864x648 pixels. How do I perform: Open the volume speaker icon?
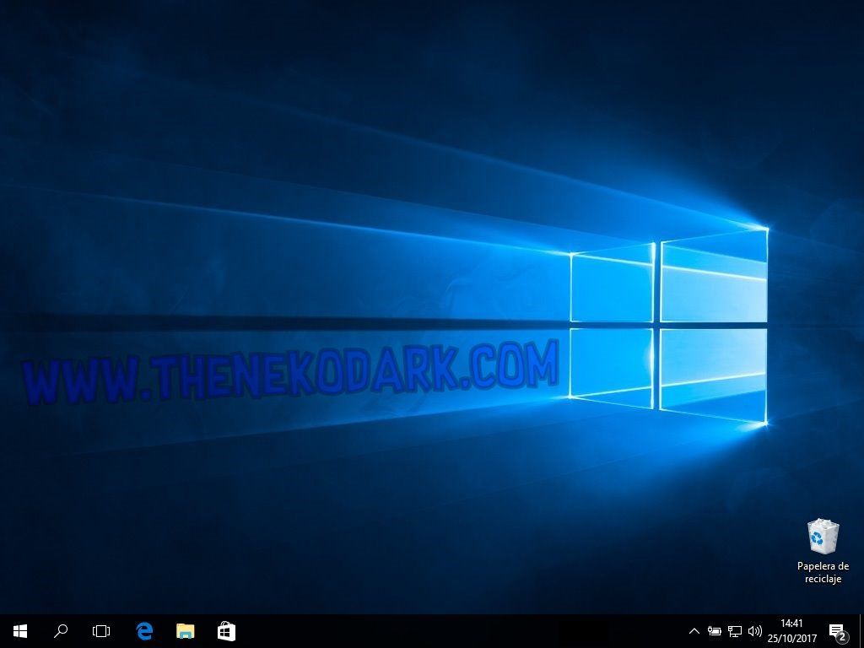(x=755, y=631)
